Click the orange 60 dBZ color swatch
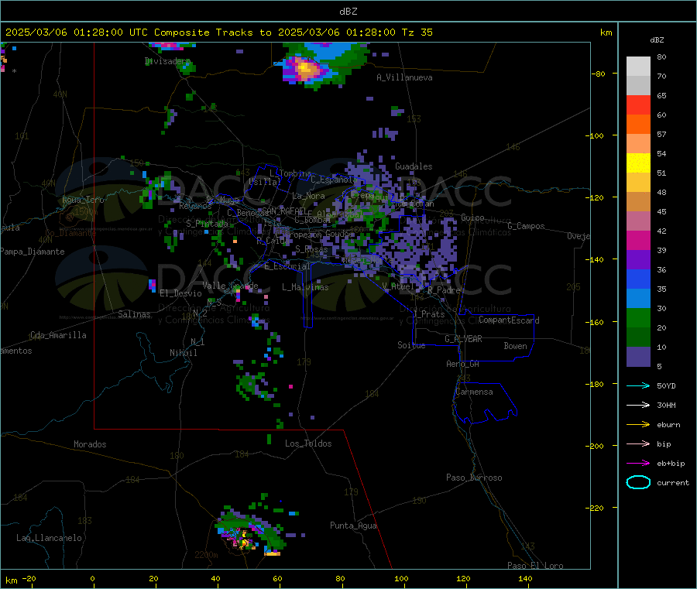This screenshot has width=697, height=589. click(x=638, y=125)
